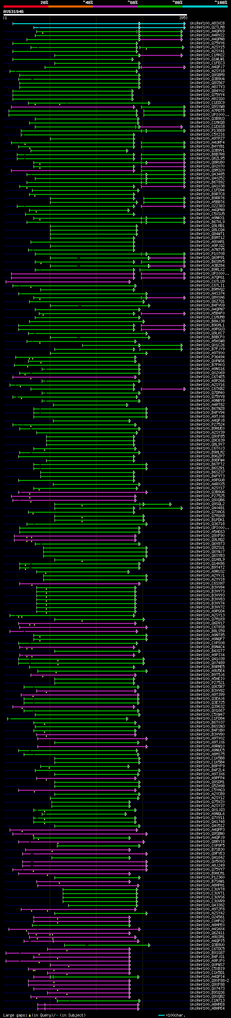
Task: Click the UniRef100_A2SY42 label
Action: [207, 913]
